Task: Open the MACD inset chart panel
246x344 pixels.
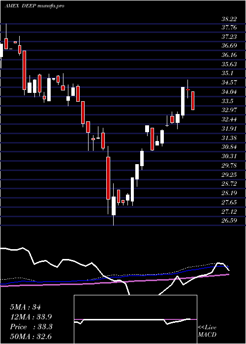Action: pos(135,319)
